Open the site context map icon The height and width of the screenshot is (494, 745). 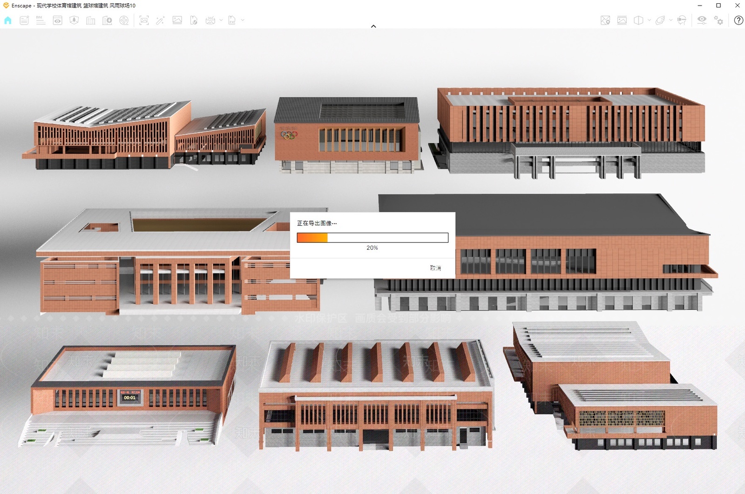pos(605,20)
